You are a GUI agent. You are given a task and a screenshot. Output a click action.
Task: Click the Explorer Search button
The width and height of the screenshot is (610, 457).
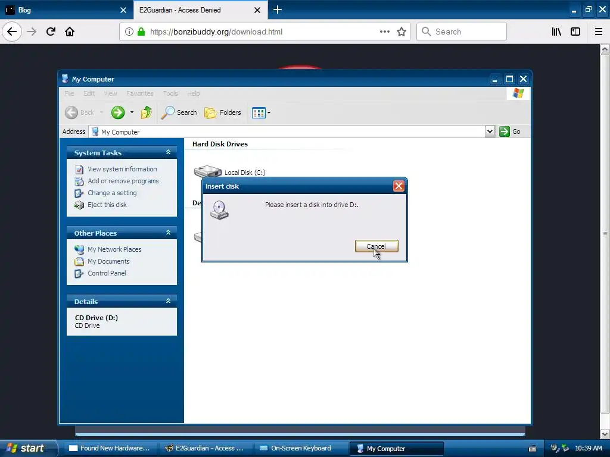[179, 112]
